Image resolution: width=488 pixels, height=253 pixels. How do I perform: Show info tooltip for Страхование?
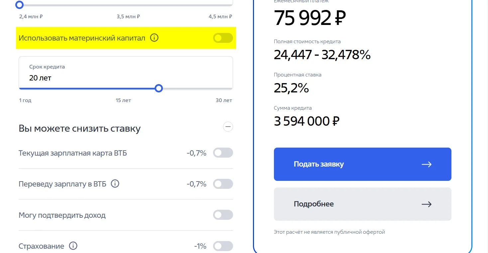click(x=73, y=246)
